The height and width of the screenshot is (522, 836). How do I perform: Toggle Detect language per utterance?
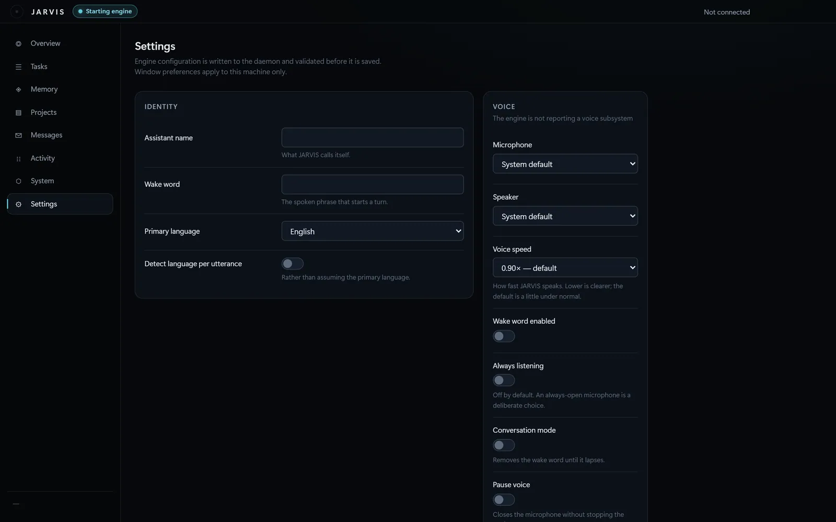point(292,264)
